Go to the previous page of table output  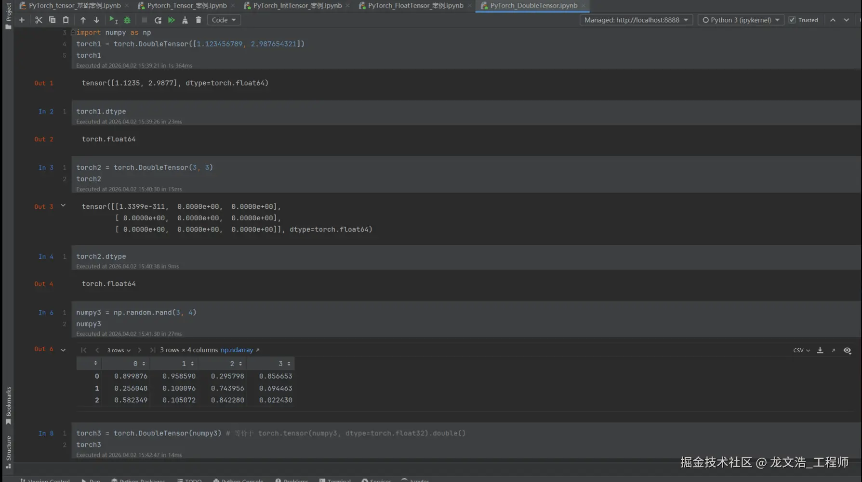click(x=97, y=350)
